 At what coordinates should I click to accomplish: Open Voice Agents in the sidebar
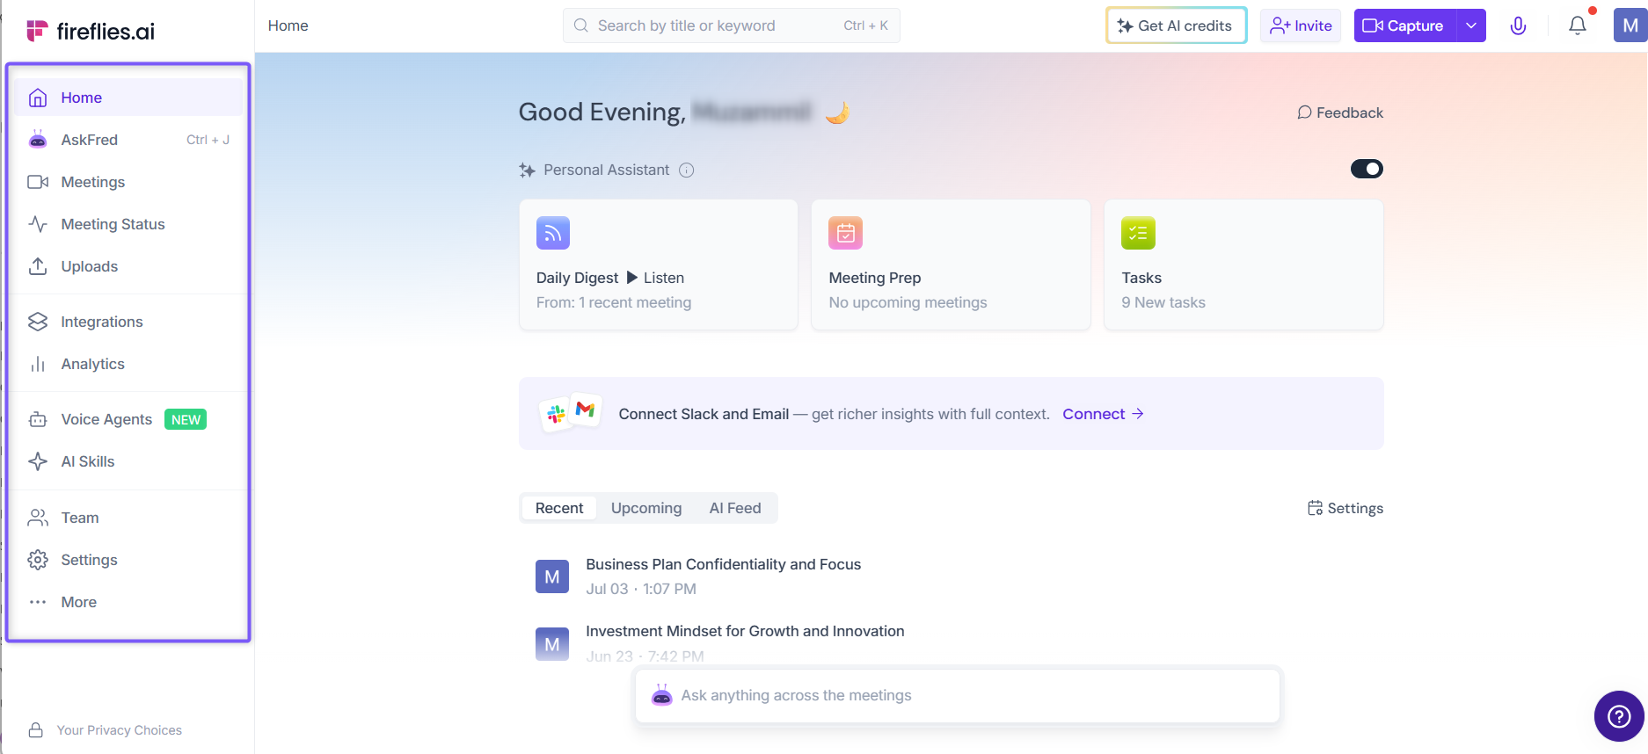[128, 419]
